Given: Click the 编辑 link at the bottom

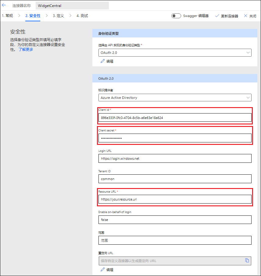Looking at the screenshot, I should point(110,270).
